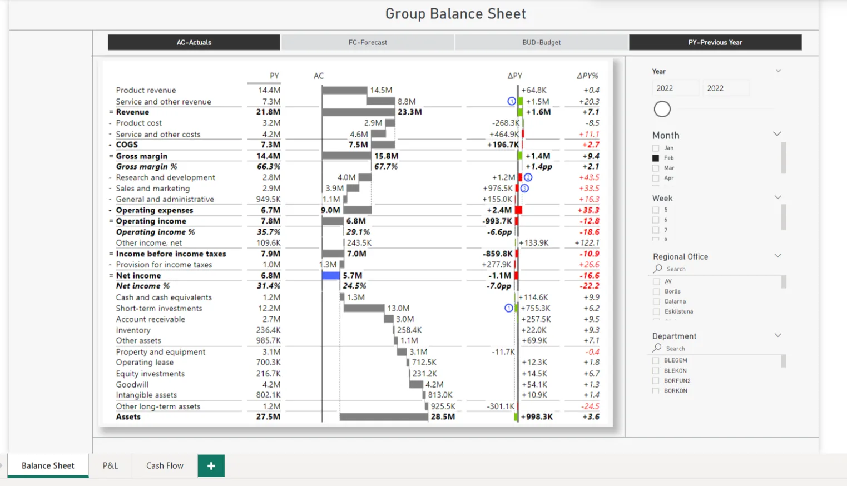This screenshot has height=486, width=847.
Task: Click the blue Net income bar 5.7M
Action: point(331,275)
